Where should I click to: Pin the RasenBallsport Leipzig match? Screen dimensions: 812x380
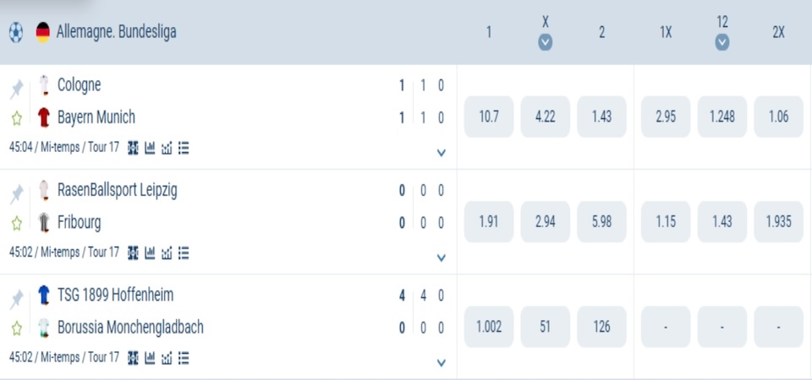coord(16,193)
